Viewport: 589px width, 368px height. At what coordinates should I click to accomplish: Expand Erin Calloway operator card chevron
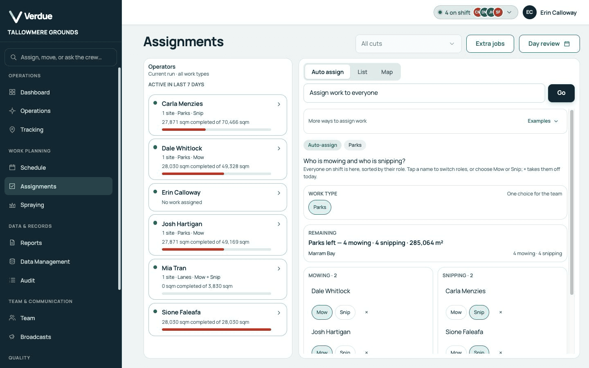[279, 193]
